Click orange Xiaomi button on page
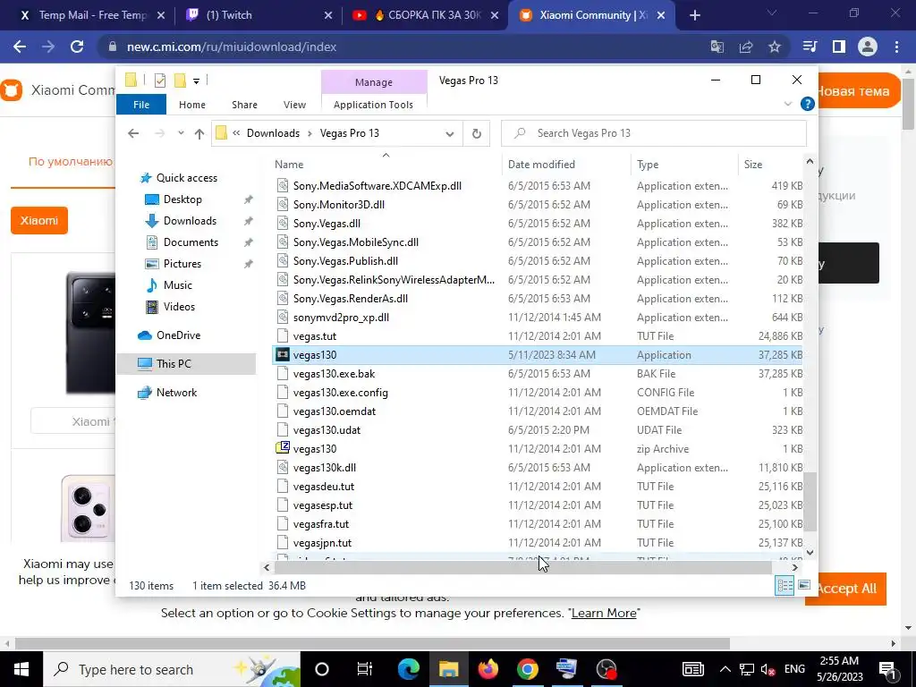The height and width of the screenshot is (687, 916). pyautogui.click(x=39, y=220)
